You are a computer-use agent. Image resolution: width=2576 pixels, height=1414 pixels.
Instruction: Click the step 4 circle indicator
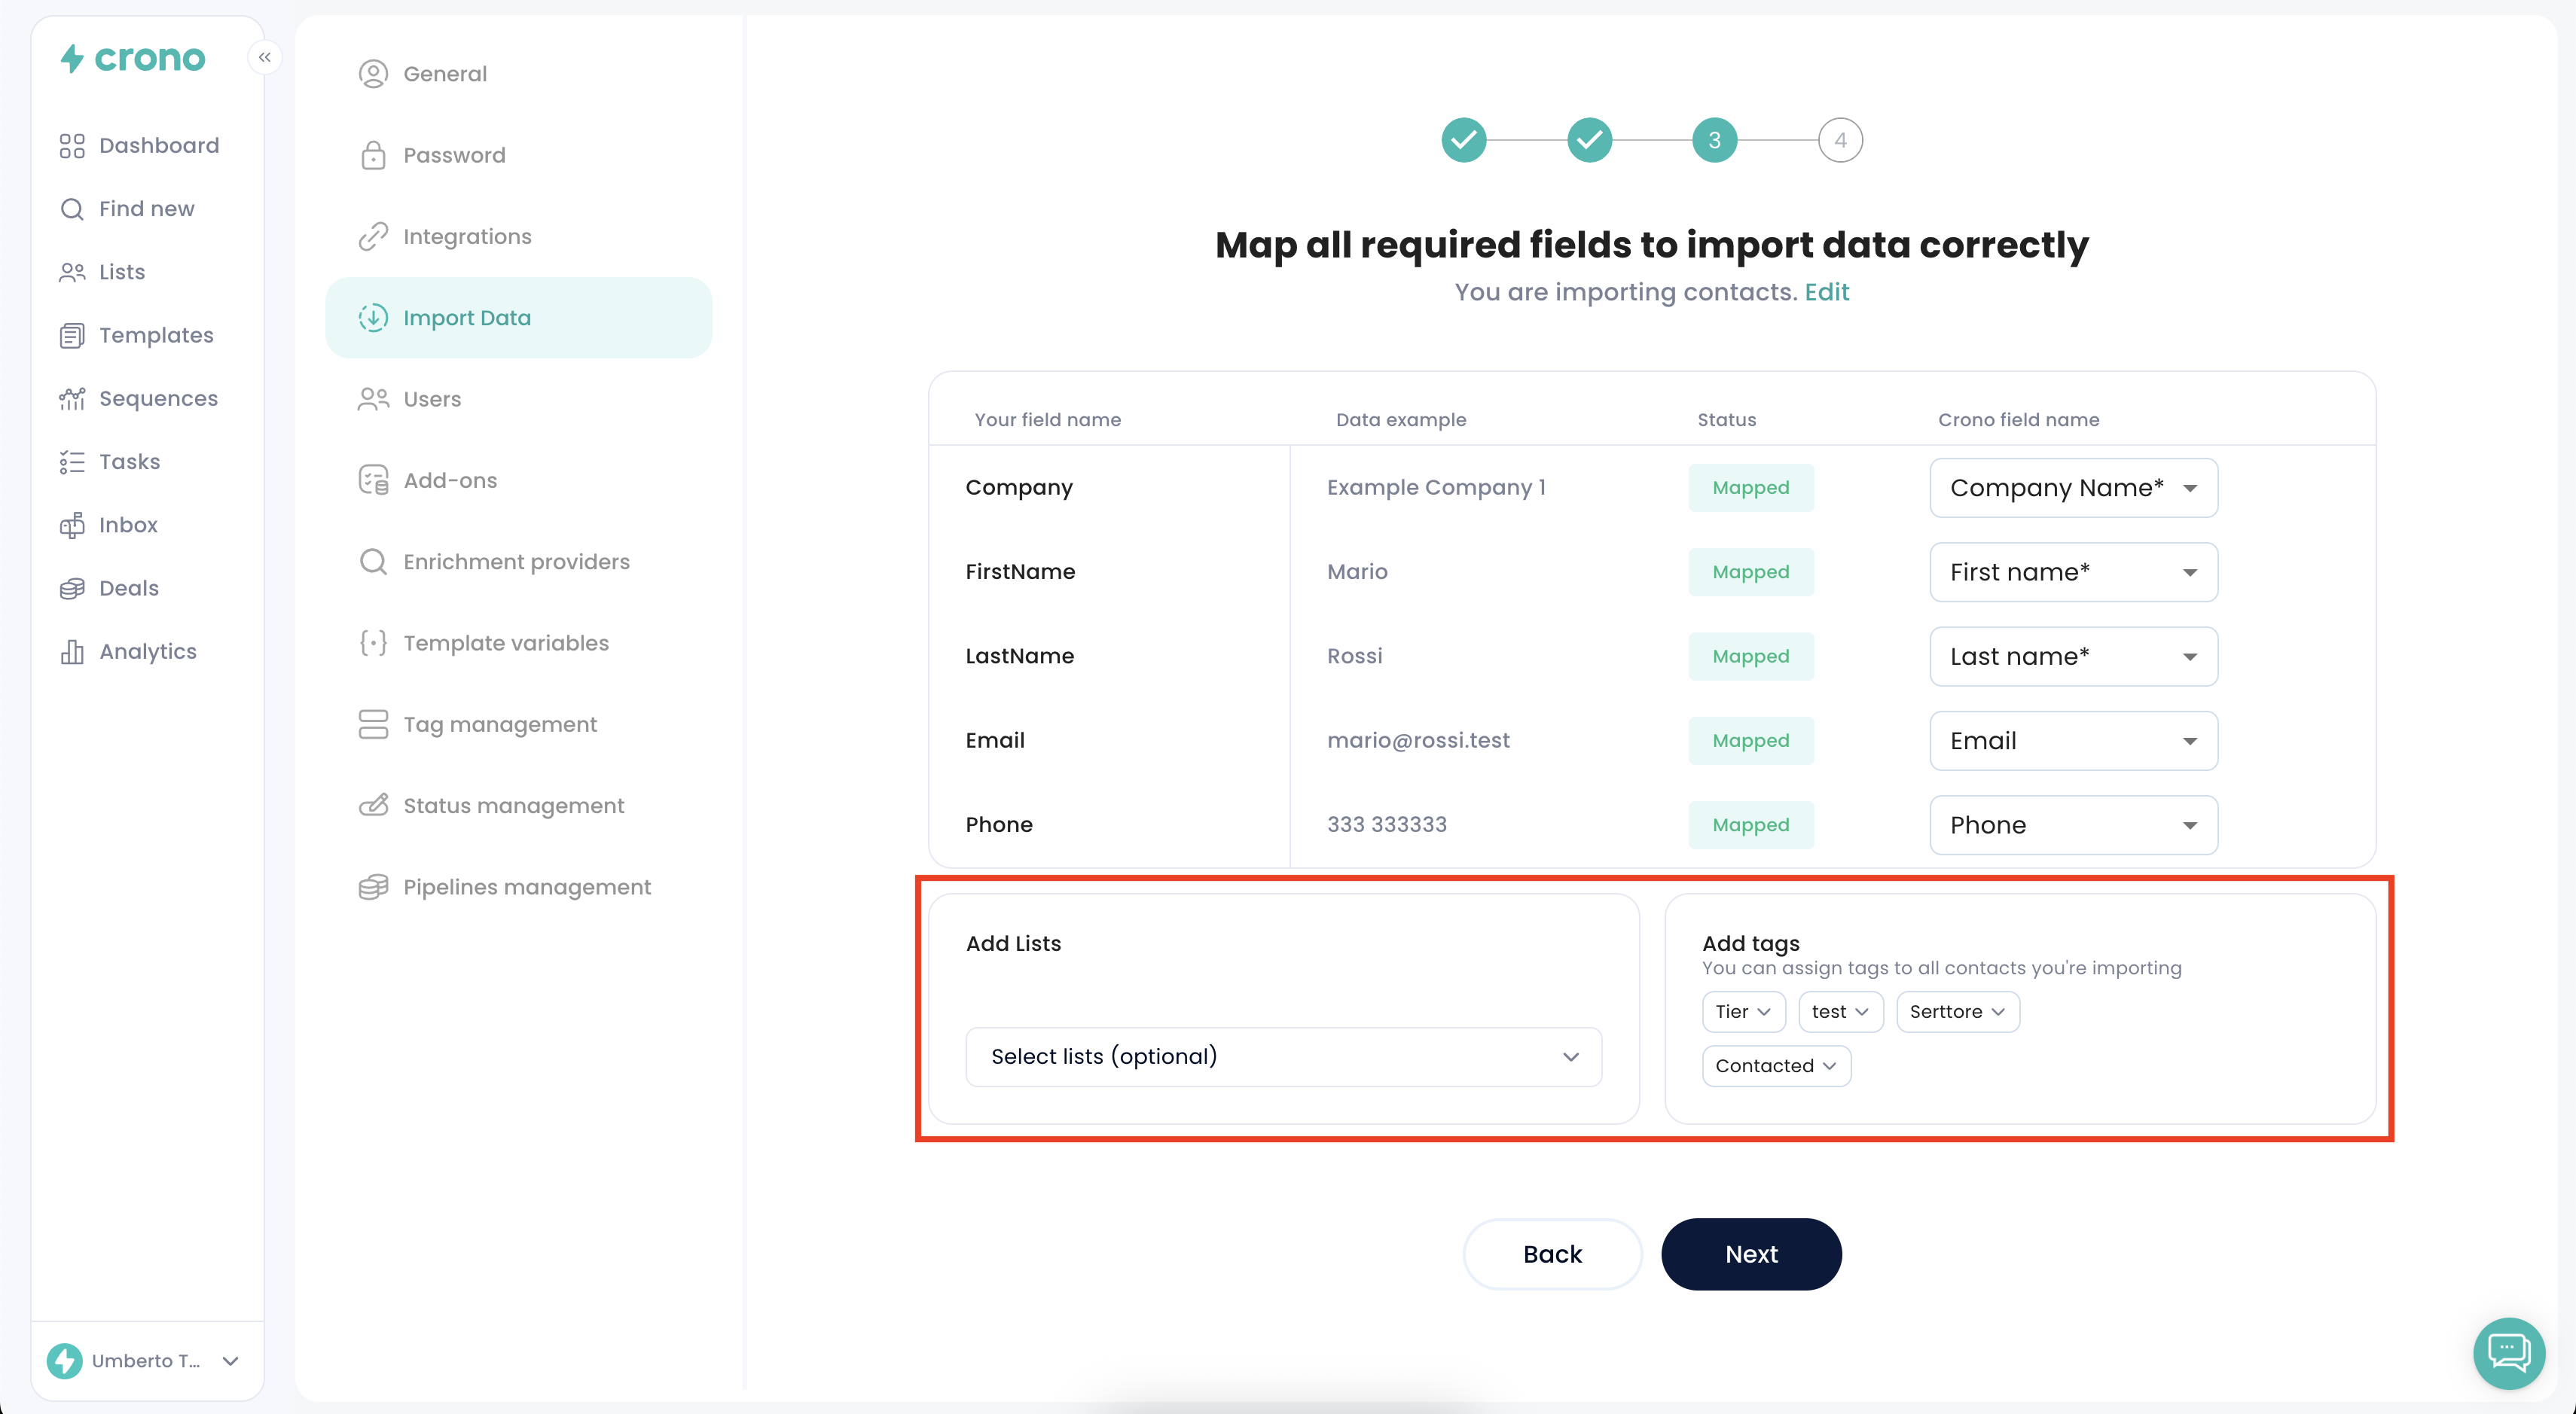[1839, 140]
